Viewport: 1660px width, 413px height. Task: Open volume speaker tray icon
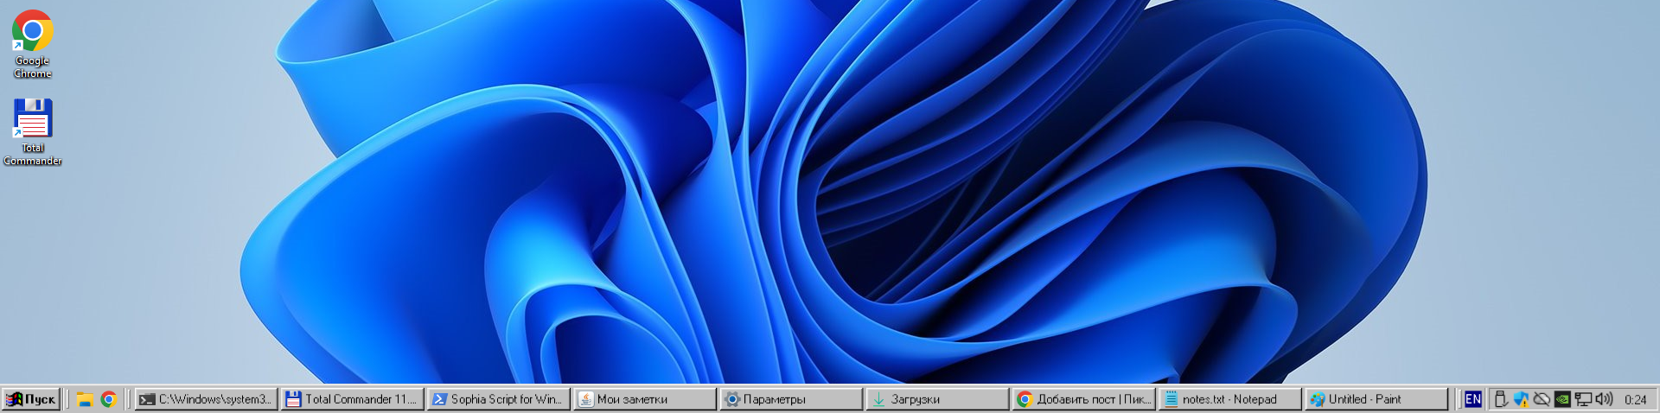click(x=1604, y=399)
